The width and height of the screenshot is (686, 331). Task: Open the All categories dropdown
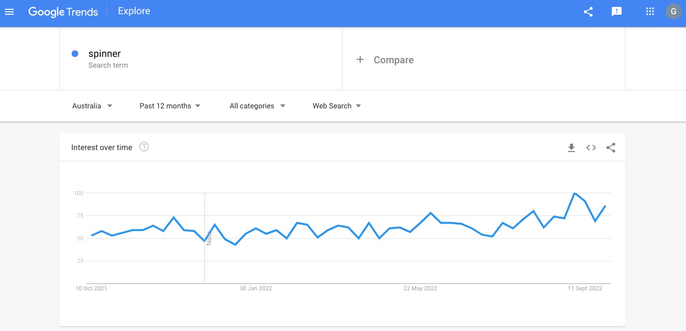coord(257,105)
